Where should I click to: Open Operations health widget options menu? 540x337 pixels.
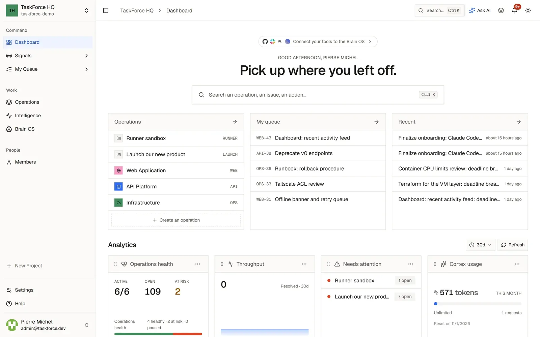tap(197, 264)
